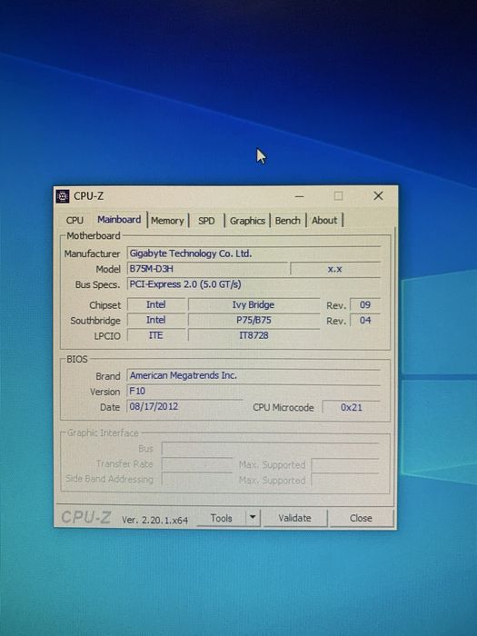This screenshot has height=636, width=477.
Task: Expand the Tools dropdown arrow
Action: click(x=253, y=518)
